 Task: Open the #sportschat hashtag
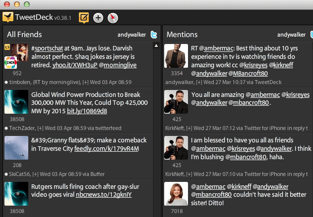point(47,48)
